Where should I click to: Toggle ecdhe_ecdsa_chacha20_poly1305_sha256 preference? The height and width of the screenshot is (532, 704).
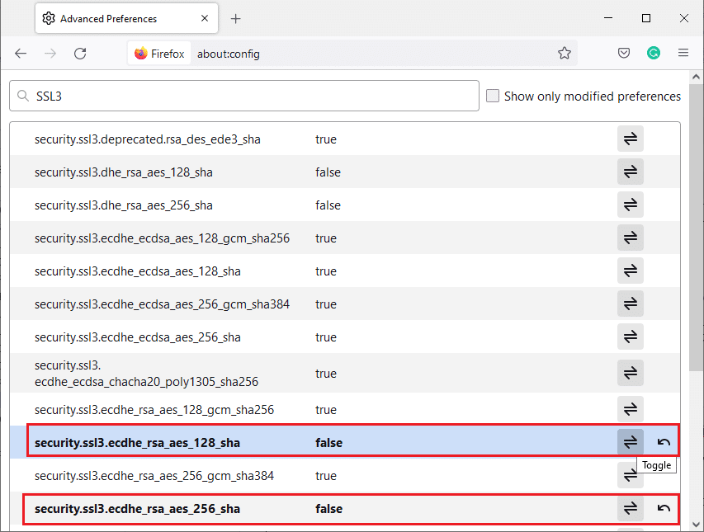631,373
